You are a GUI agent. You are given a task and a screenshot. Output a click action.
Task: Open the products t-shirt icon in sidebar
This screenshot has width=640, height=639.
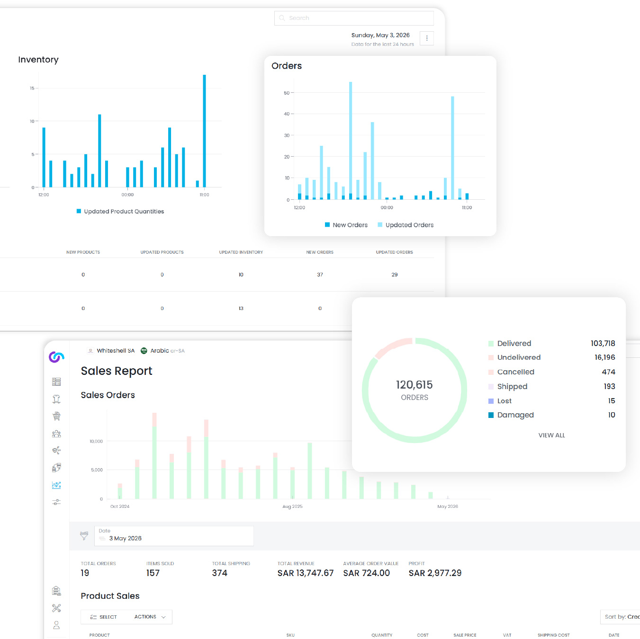[x=56, y=399]
